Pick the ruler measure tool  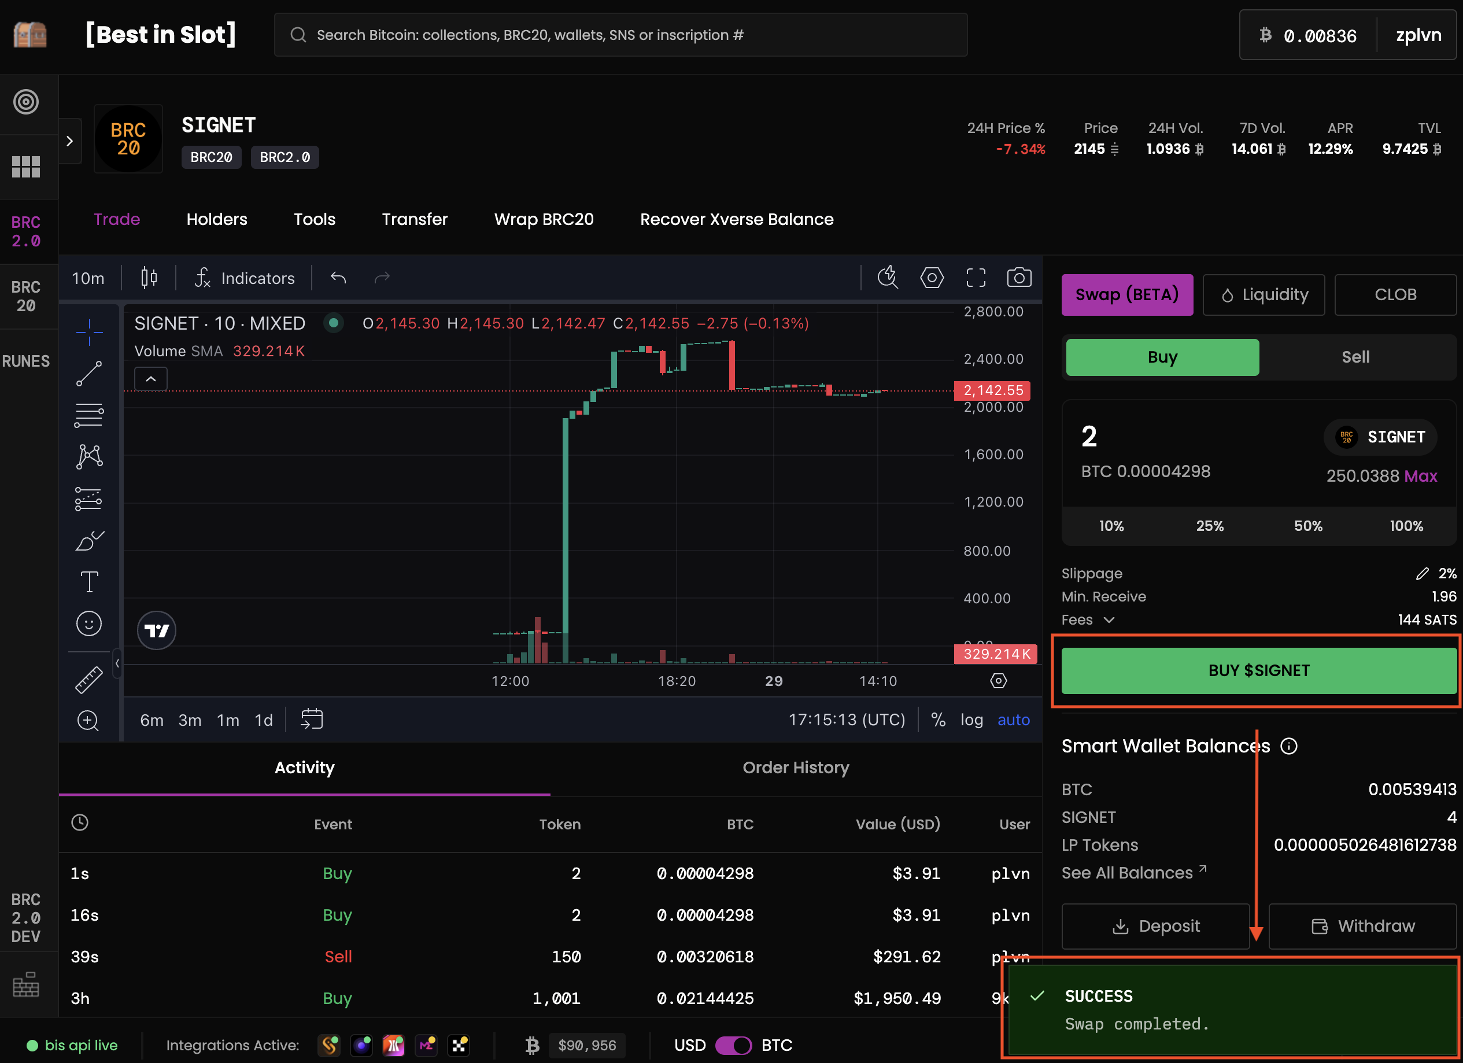pyautogui.click(x=89, y=680)
